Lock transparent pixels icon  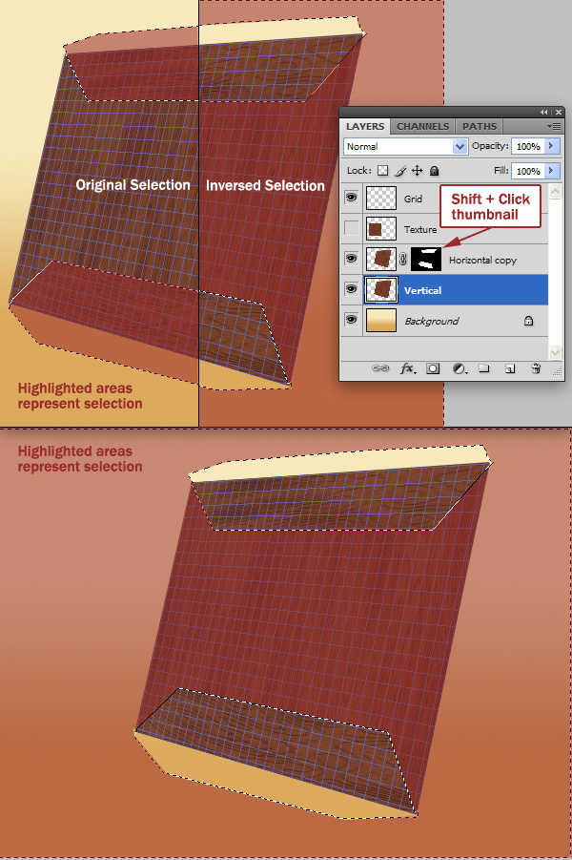pos(383,171)
